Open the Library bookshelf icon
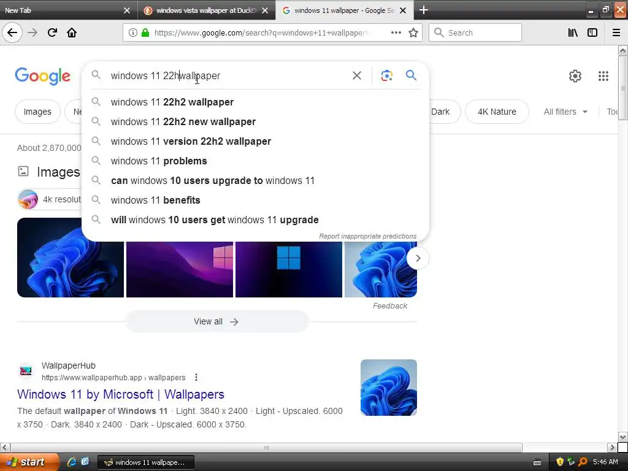The image size is (628, 471). tap(573, 33)
